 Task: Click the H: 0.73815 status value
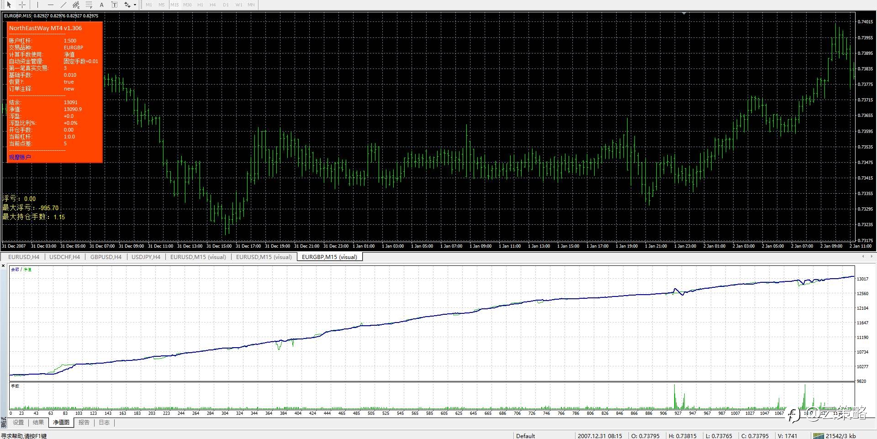tap(683, 436)
